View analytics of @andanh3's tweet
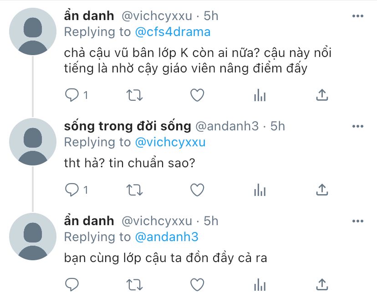 coord(260,190)
